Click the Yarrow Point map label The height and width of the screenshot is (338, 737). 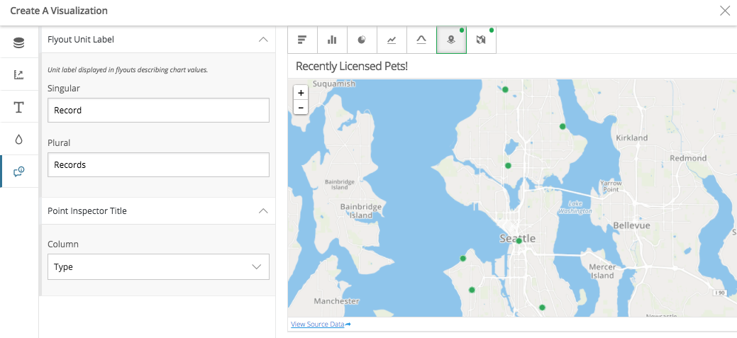click(x=611, y=186)
